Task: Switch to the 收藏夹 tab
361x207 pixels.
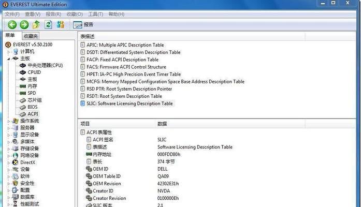Action: 31,36
